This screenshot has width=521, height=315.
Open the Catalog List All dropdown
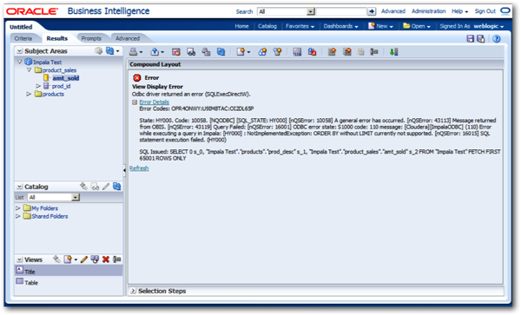[76, 197]
